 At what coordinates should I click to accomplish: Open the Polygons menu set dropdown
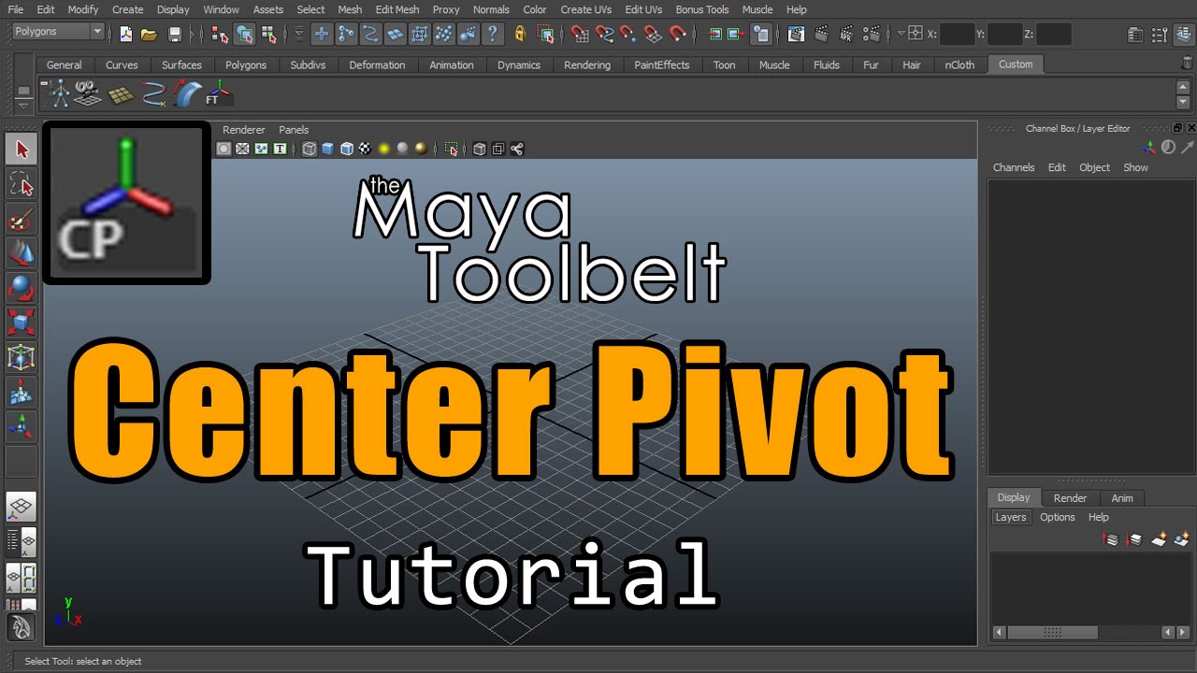coord(58,32)
